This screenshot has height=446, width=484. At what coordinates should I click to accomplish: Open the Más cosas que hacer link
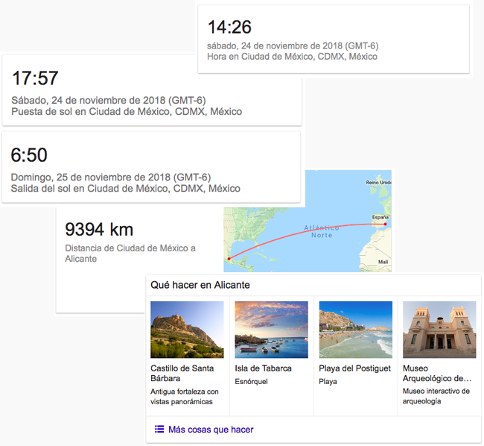210,429
